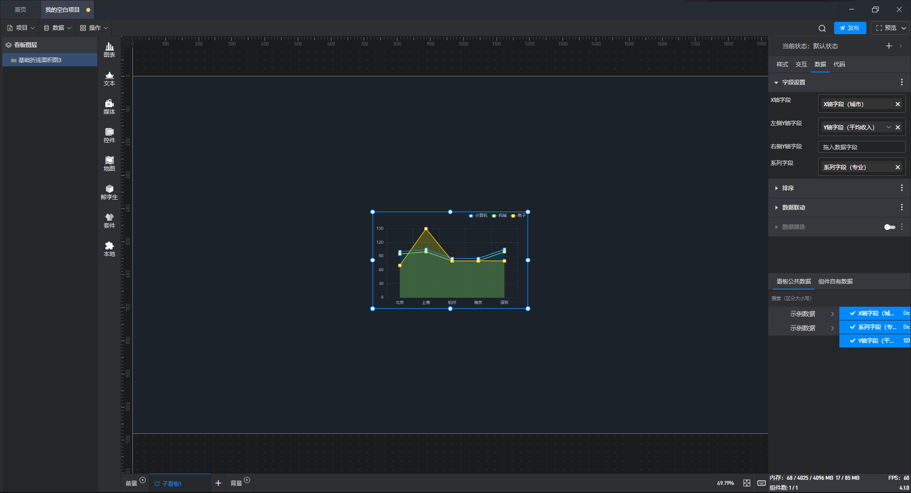Switch to the 组件自有数据 tab
The width and height of the screenshot is (911, 493).
coord(836,282)
